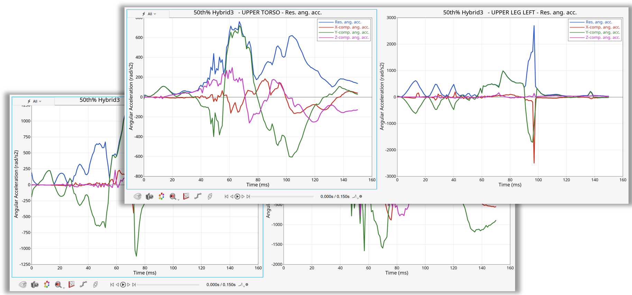Viewport: 632px width, 295px height.
Task: Select the magnifier zoom tool in the back window
Action: coord(58,285)
